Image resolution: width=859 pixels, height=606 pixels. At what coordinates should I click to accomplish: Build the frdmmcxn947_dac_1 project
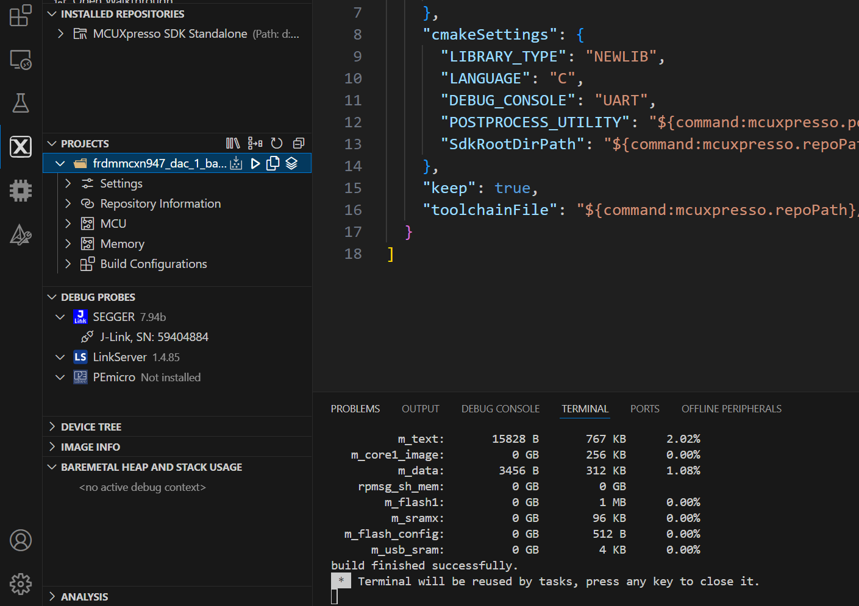236,163
